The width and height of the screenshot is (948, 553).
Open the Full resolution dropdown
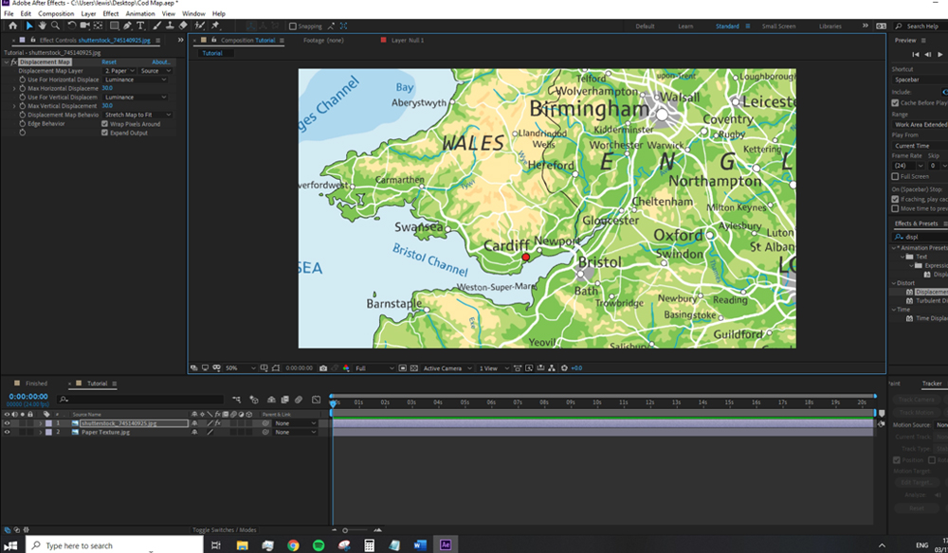pyautogui.click(x=374, y=368)
